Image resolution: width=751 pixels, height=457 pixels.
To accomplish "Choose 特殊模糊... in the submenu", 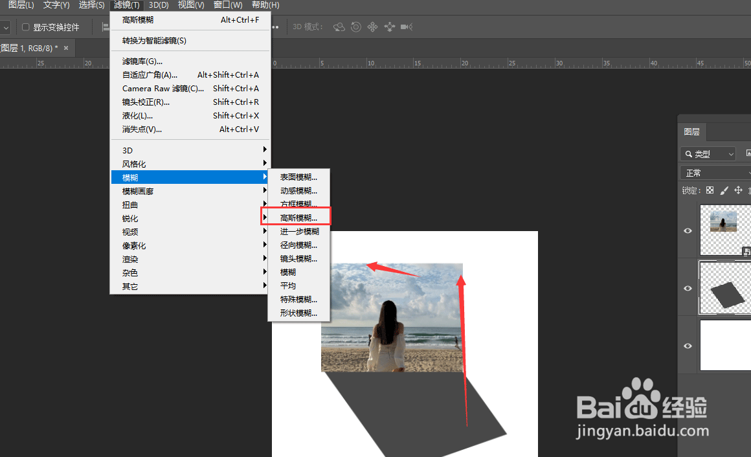I will click(x=298, y=300).
